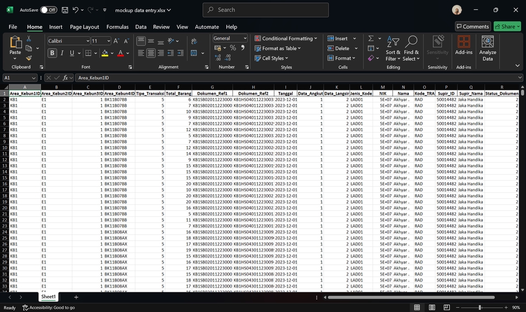Screen dimensions: 526x312
Task: Click the Decrease Indent icon
Action: click(x=171, y=53)
